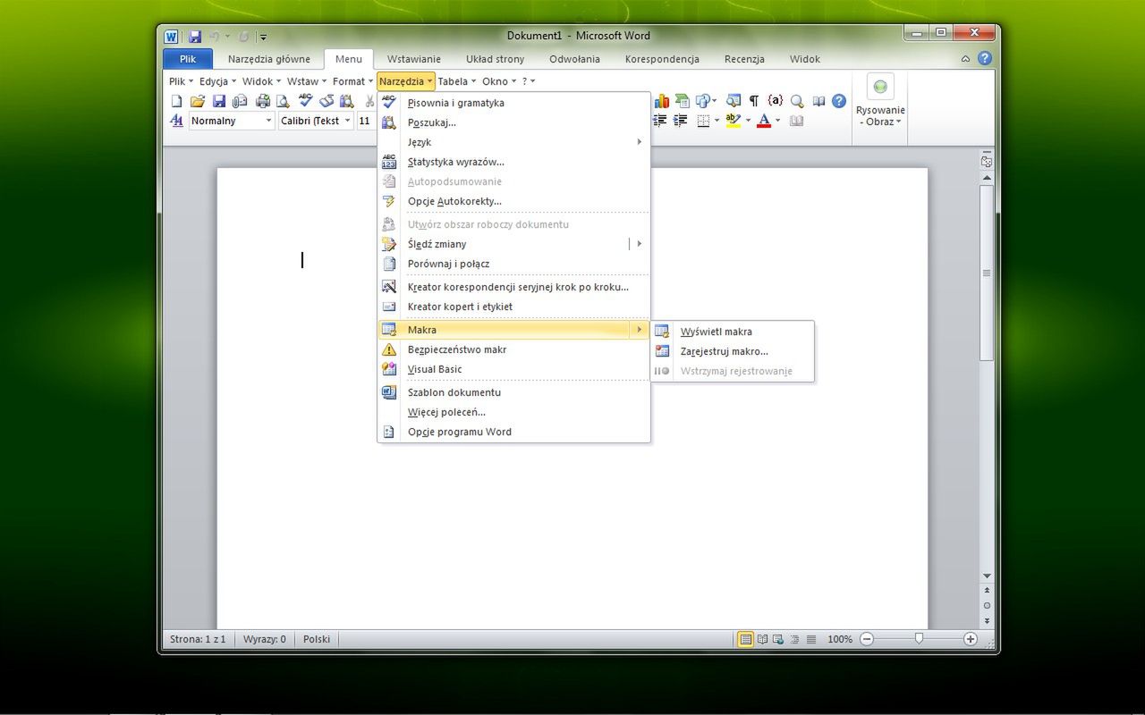1145x715 pixels.
Task: Open the Edycja menu
Action: (217, 81)
